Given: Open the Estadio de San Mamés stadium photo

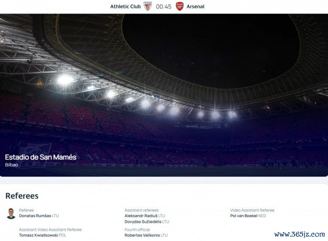Looking at the screenshot, I should point(164,95).
